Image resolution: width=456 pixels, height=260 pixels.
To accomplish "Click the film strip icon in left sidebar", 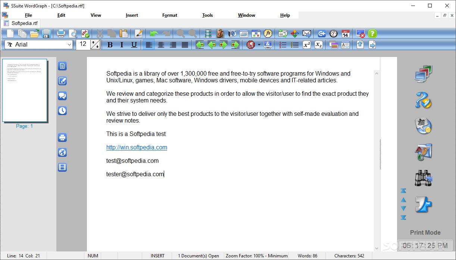I will [x=62, y=167].
